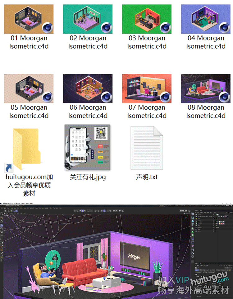Screen dimensions: 233x299
Task: Open the huitugou.com shortcut folder
Action: coord(26,149)
